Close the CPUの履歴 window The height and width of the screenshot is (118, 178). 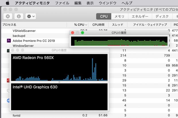pos(72,33)
